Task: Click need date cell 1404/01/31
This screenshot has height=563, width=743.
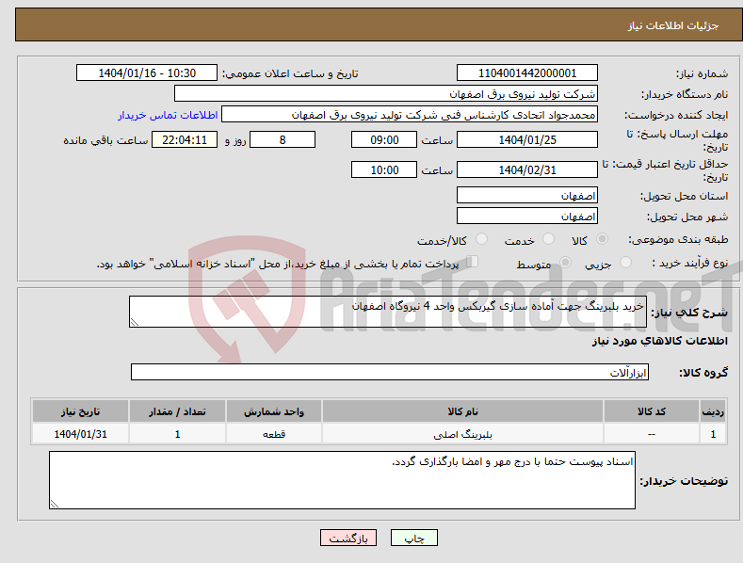Action: click(x=81, y=434)
